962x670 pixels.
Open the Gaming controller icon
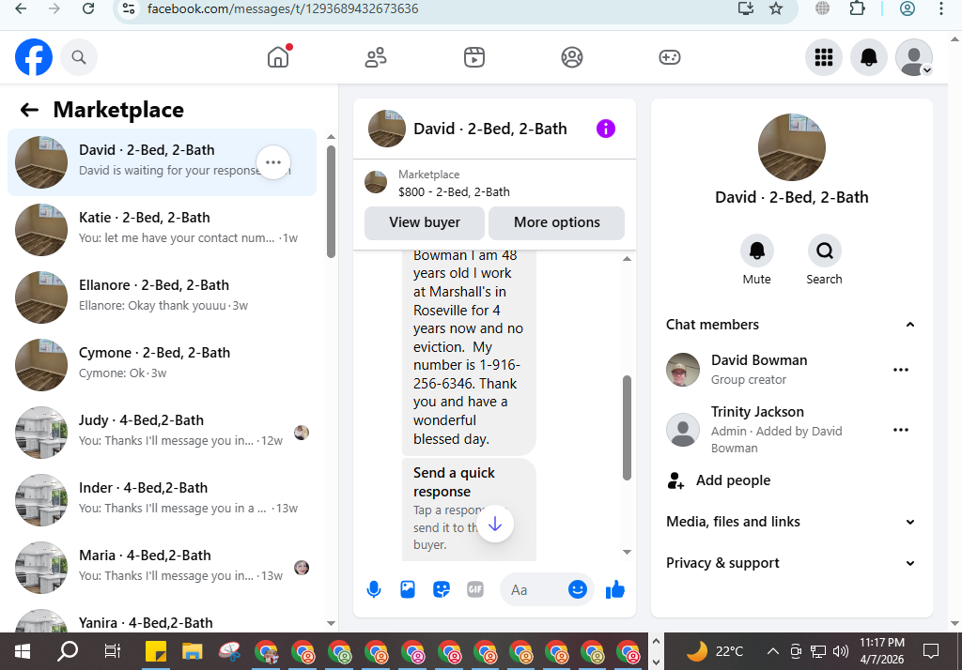point(669,57)
